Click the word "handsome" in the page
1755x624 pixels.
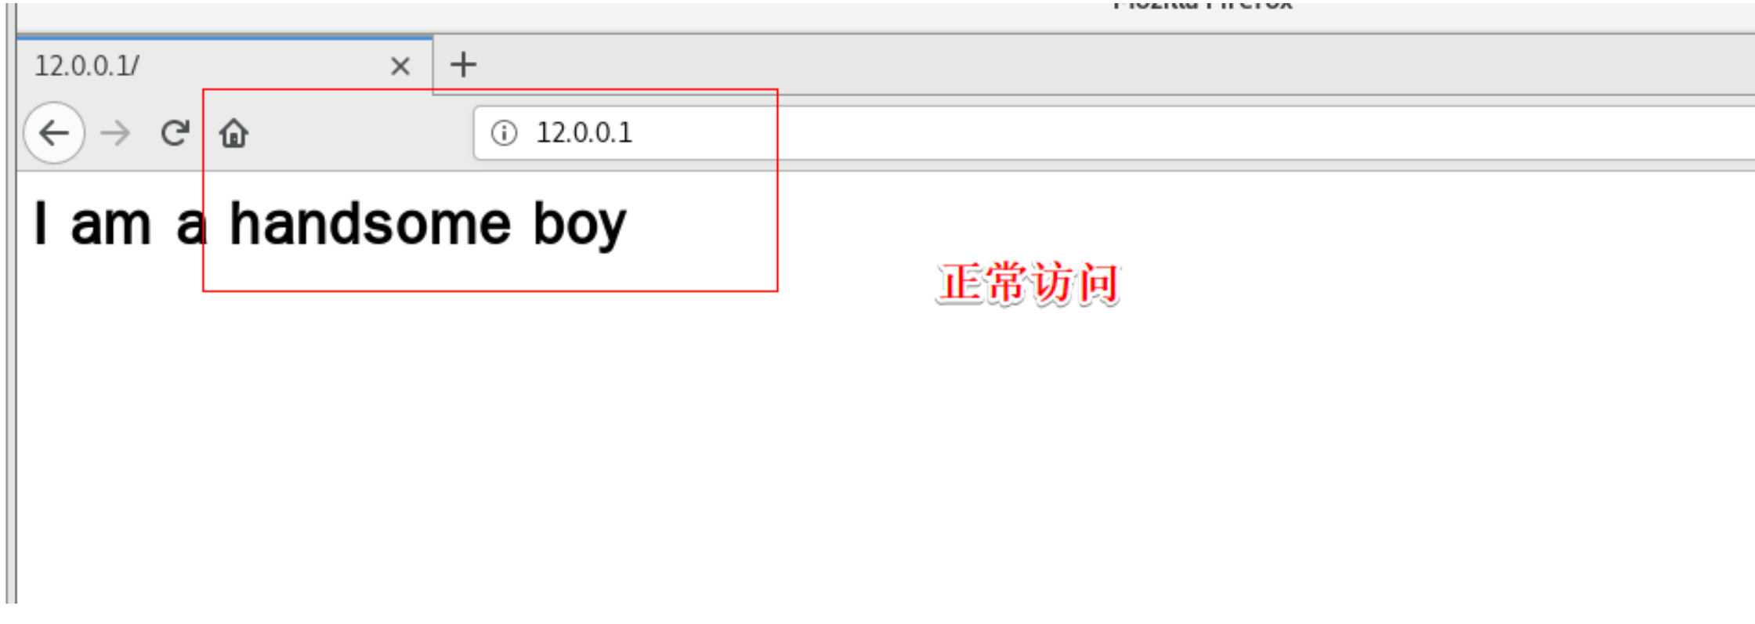(370, 224)
